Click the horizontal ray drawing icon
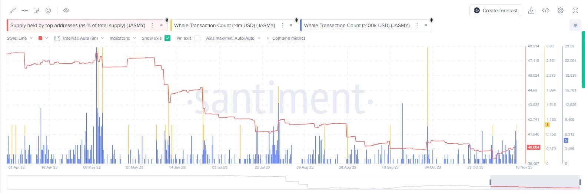This screenshot has width=585, height=193. [24, 10]
